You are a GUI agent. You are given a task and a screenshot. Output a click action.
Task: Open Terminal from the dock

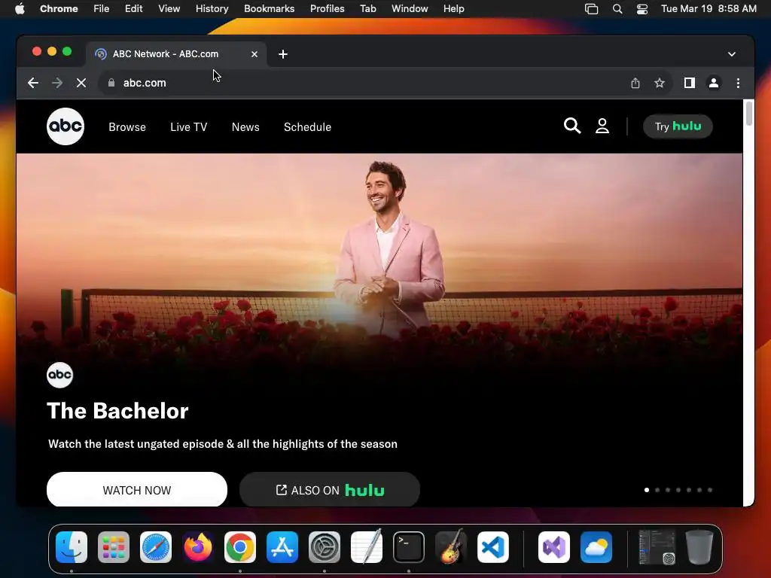pyautogui.click(x=409, y=547)
